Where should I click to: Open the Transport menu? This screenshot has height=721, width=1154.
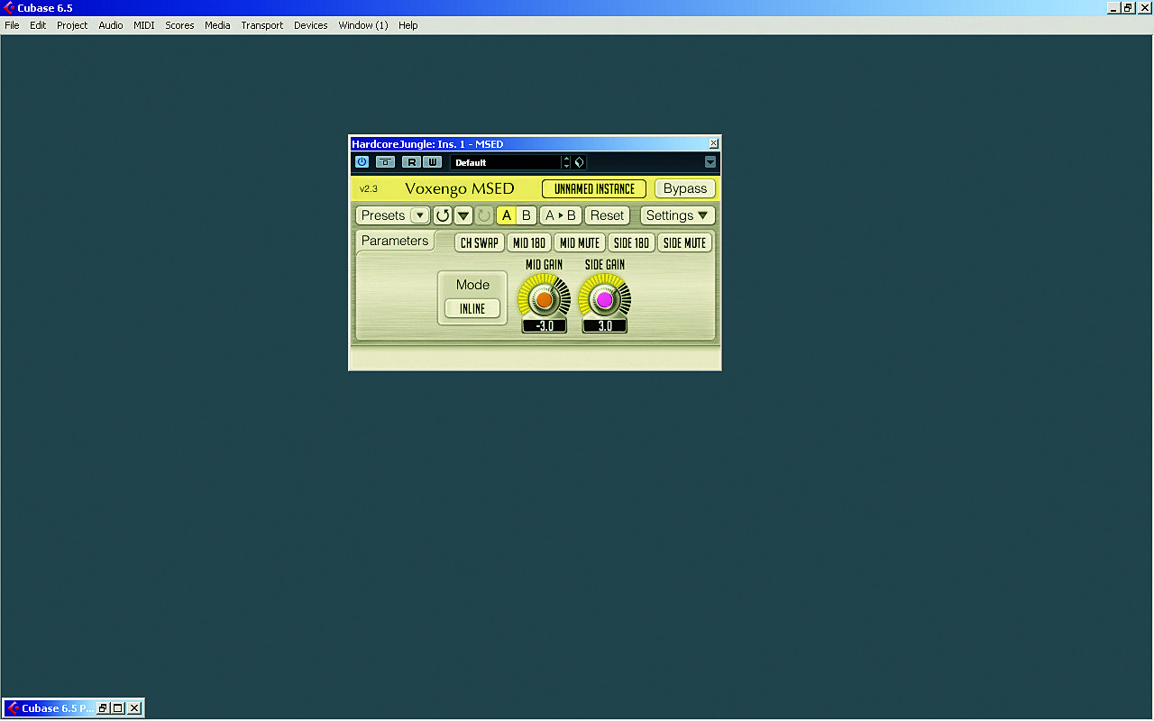click(x=262, y=25)
